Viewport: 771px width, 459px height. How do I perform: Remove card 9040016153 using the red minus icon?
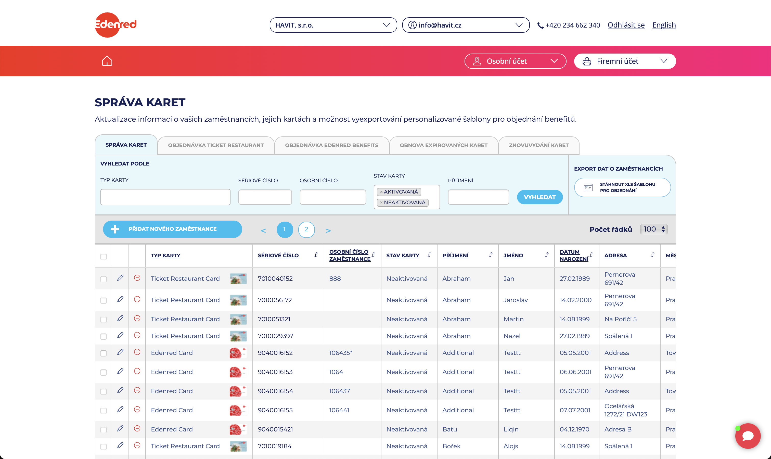click(137, 372)
